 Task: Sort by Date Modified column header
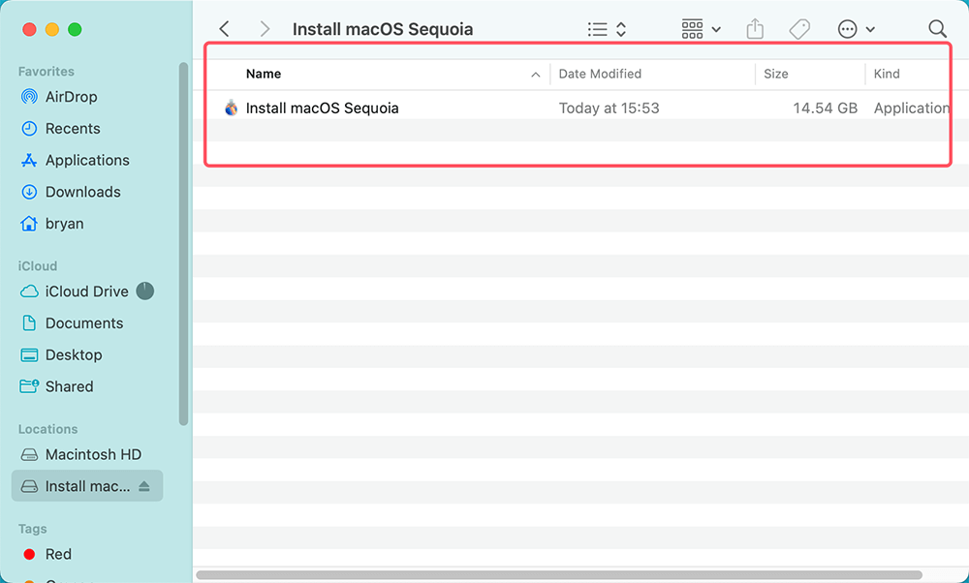[x=600, y=74]
